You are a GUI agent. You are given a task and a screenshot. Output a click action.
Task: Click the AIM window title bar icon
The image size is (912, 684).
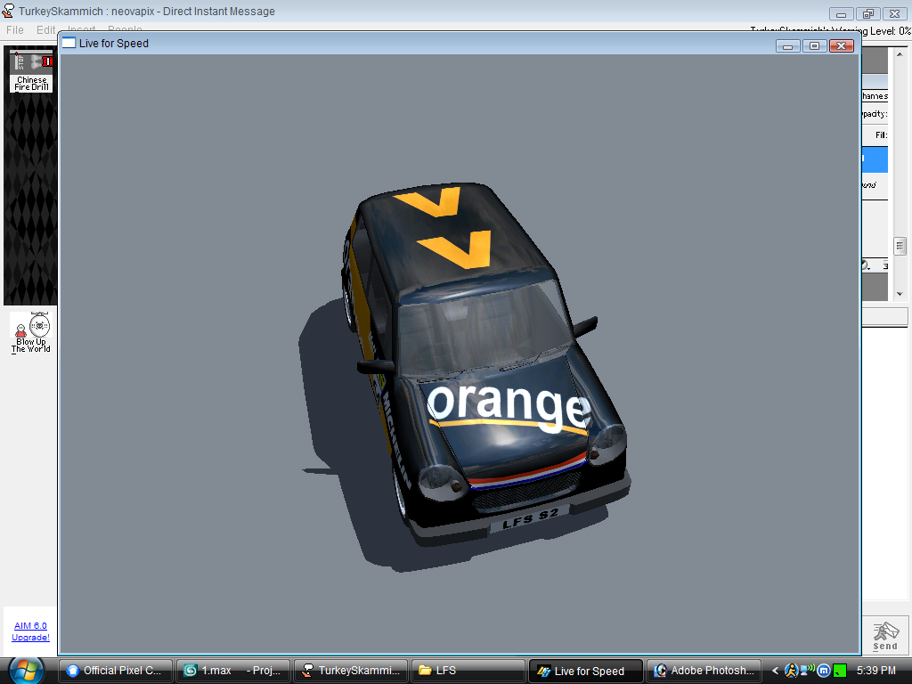point(8,11)
